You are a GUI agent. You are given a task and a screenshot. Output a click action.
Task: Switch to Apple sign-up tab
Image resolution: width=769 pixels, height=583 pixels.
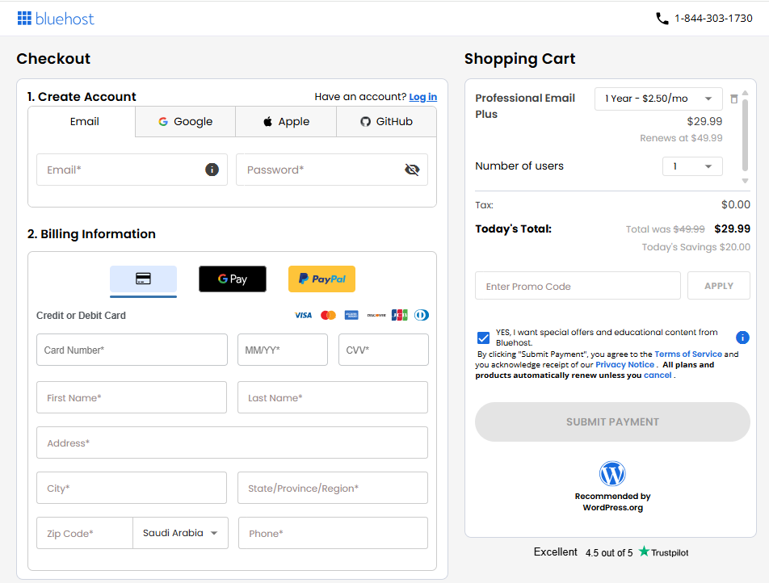pyautogui.click(x=286, y=122)
